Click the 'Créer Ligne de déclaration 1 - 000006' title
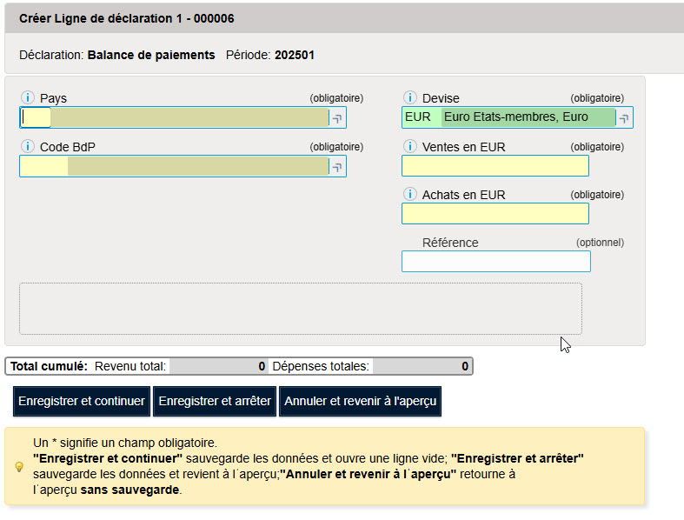The image size is (684, 520). (127, 18)
